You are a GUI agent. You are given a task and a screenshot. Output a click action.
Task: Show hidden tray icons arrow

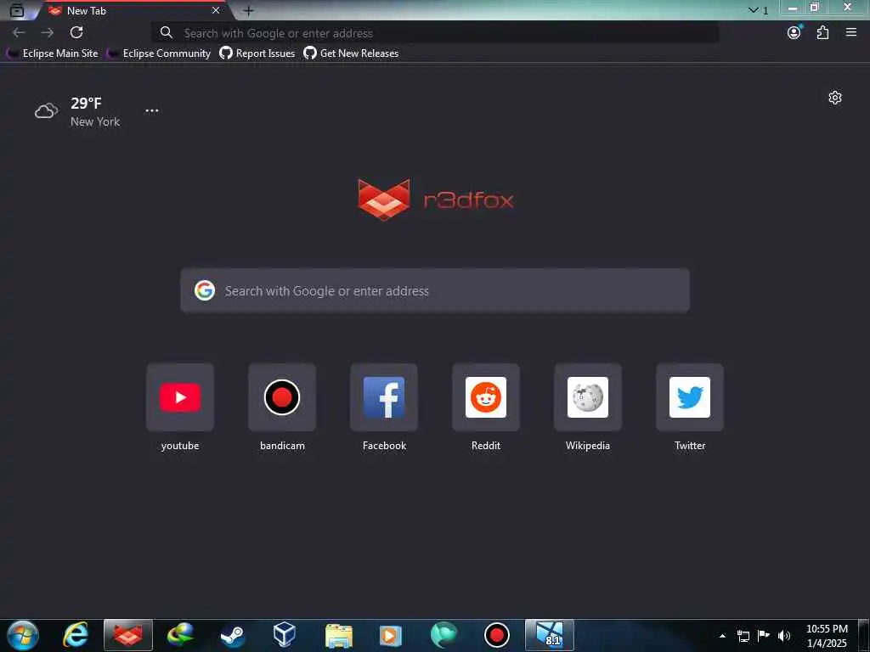(722, 636)
